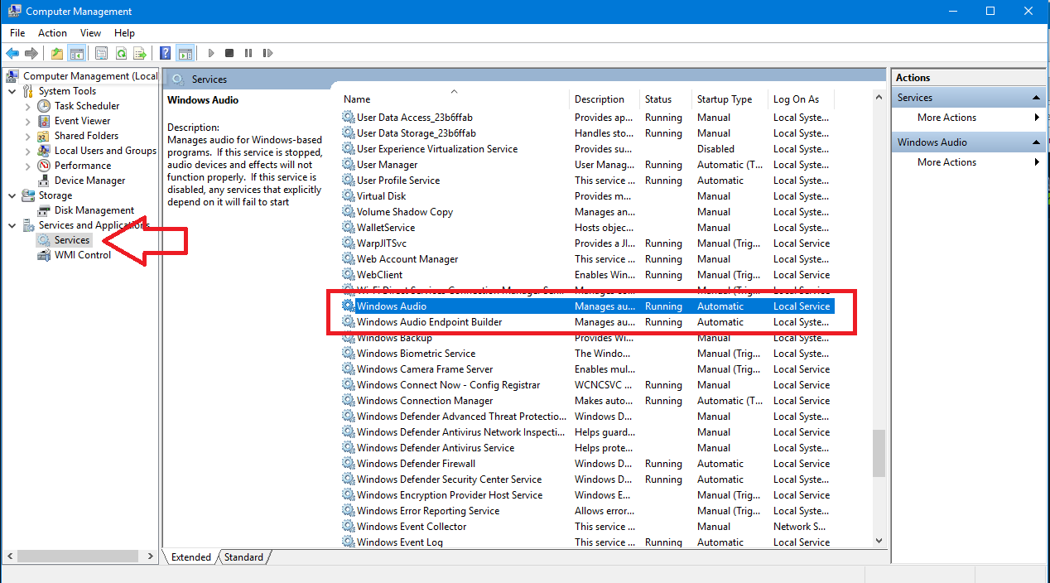The height and width of the screenshot is (583, 1050).
Task: Expand the Local Users and Groups node
Action: [27, 151]
